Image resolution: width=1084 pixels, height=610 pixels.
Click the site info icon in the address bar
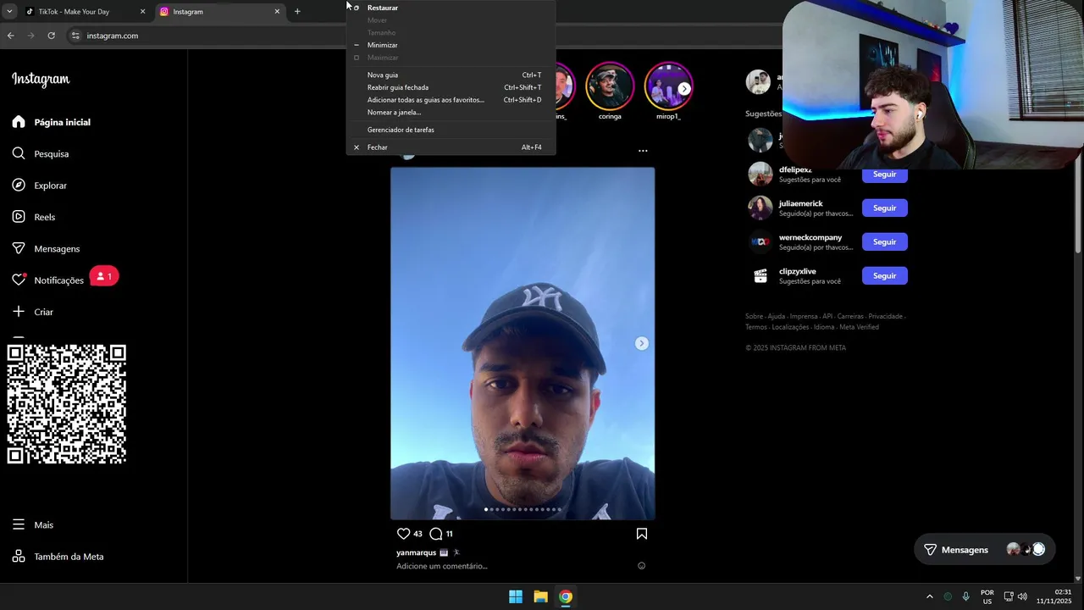pos(75,36)
